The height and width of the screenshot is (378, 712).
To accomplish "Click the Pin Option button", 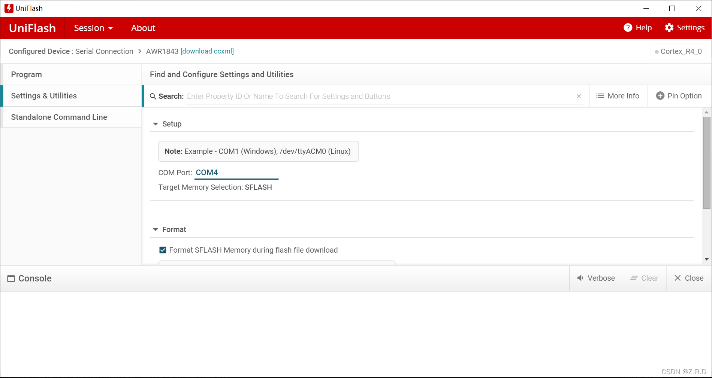I will coord(679,96).
